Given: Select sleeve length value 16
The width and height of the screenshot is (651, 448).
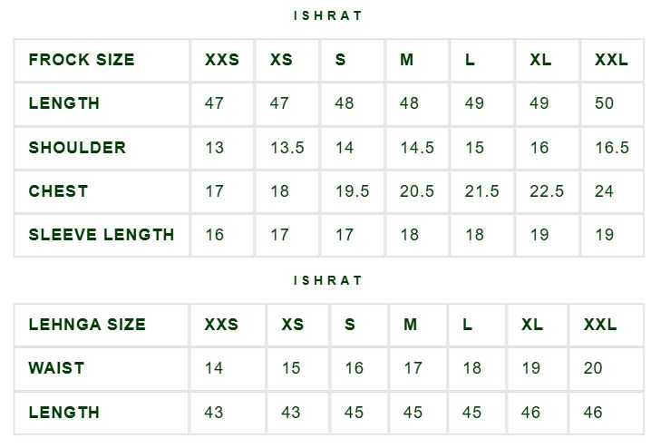Looking at the screenshot, I should tap(215, 235).
